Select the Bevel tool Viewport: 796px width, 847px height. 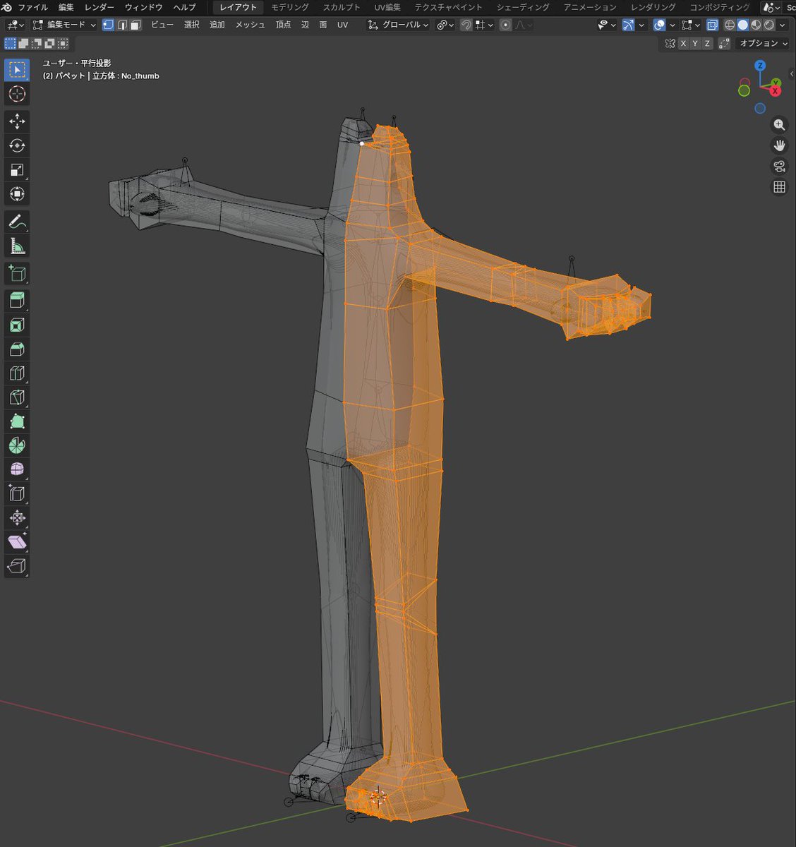(17, 349)
